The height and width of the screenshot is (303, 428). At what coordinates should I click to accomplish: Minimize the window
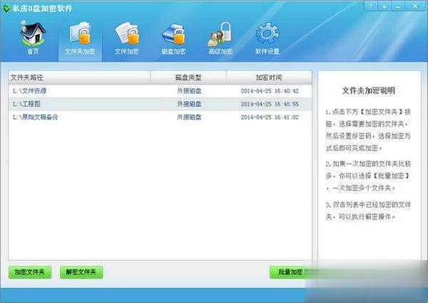click(398, 6)
